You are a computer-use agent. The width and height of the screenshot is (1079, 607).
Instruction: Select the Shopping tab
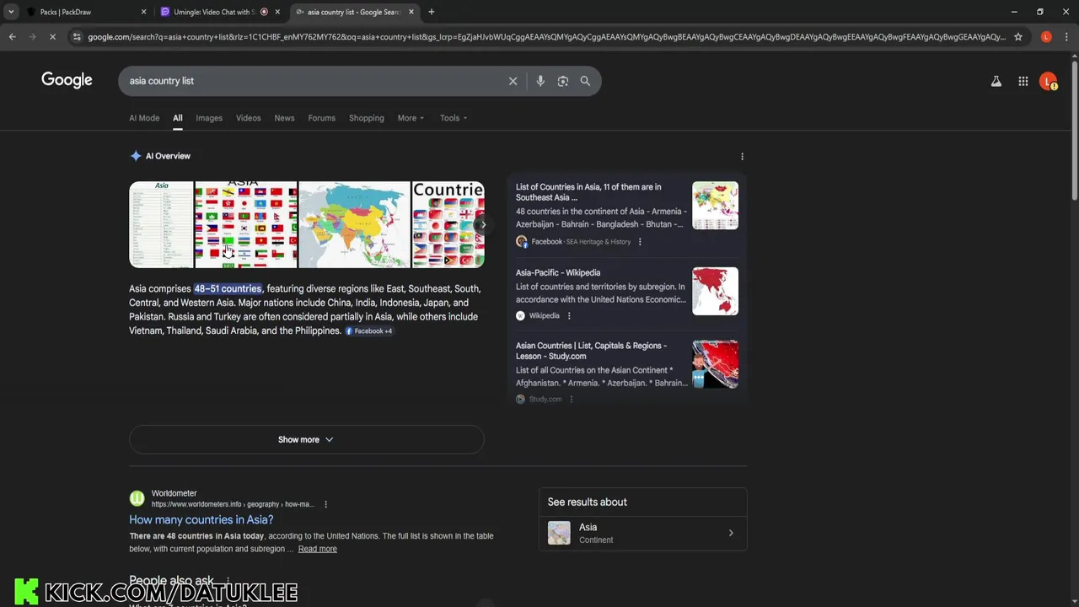pyautogui.click(x=367, y=118)
